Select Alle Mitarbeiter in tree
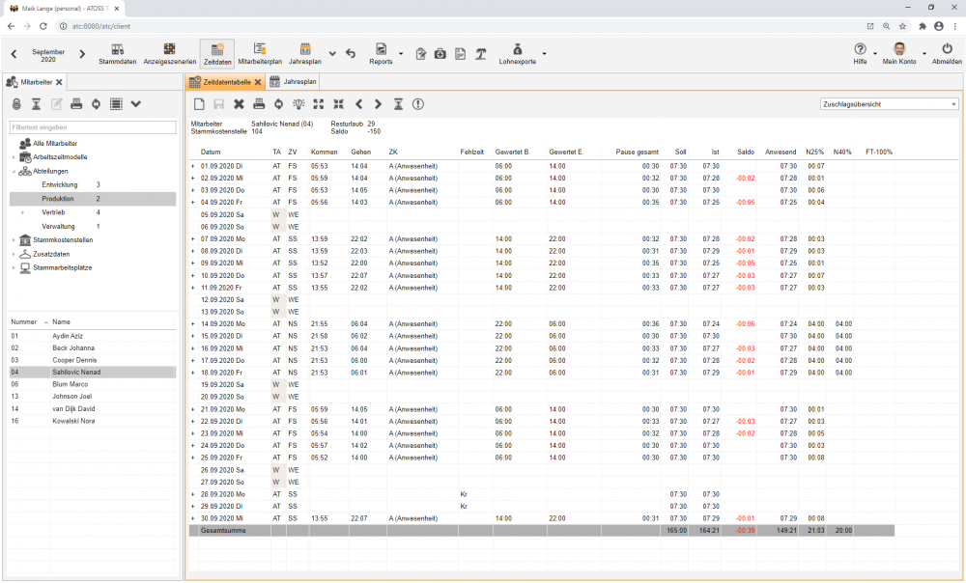The height and width of the screenshot is (583, 966). coord(55,144)
